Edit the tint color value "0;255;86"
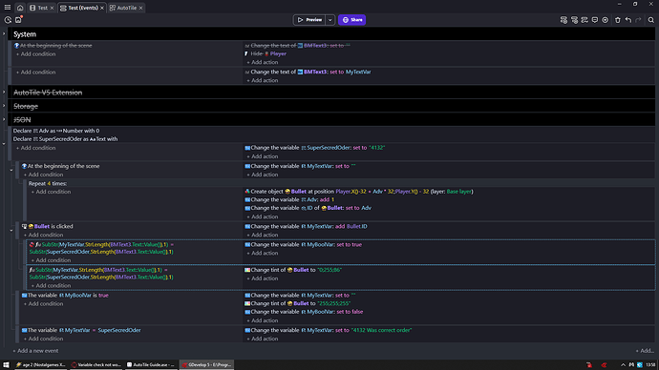The height and width of the screenshot is (370, 659). 329,270
